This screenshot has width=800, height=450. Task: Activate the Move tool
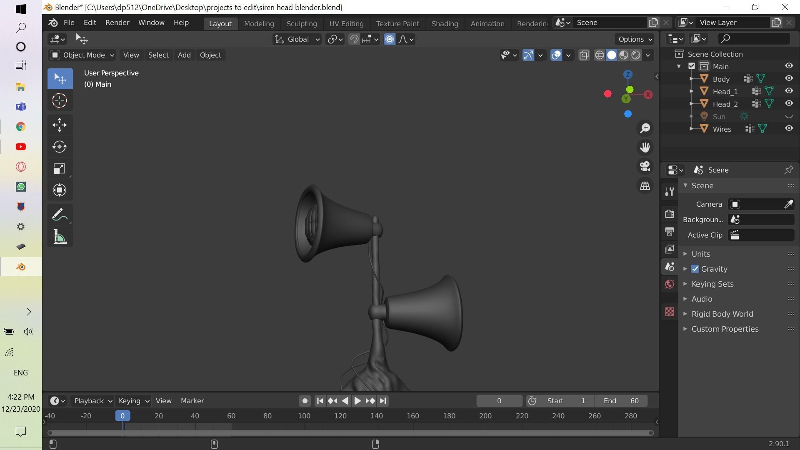(x=60, y=125)
